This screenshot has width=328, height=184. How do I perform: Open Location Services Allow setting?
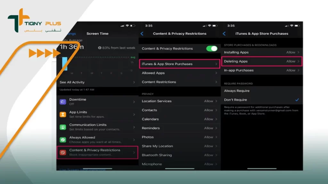click(x=179, y=101)
